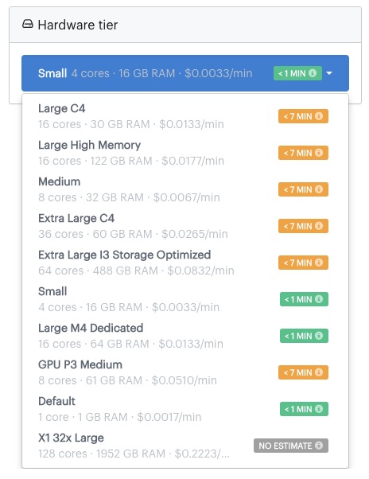Click '36 cores · 60 GB RAM · $0.0265/min' text

click(133, 234)
